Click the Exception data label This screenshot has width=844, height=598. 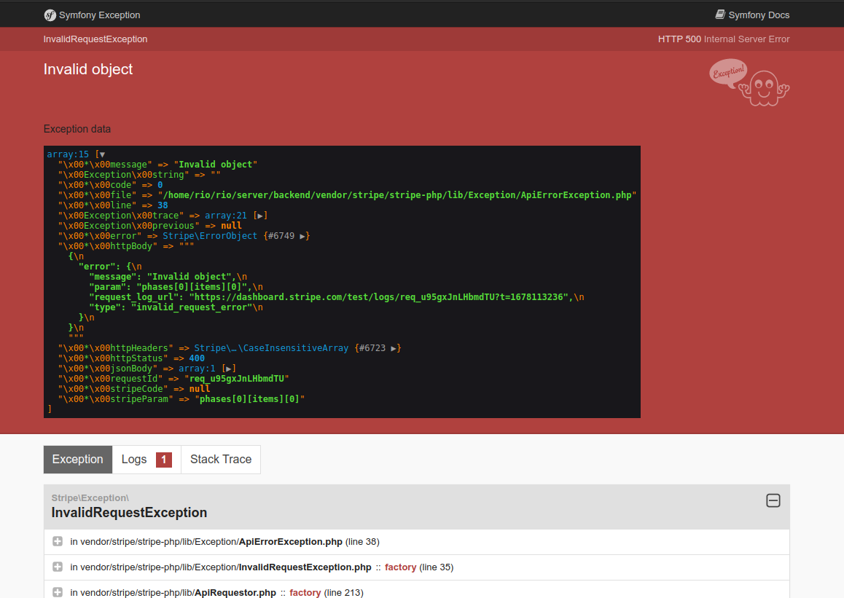pyautogui.click(x=77, y=129)
